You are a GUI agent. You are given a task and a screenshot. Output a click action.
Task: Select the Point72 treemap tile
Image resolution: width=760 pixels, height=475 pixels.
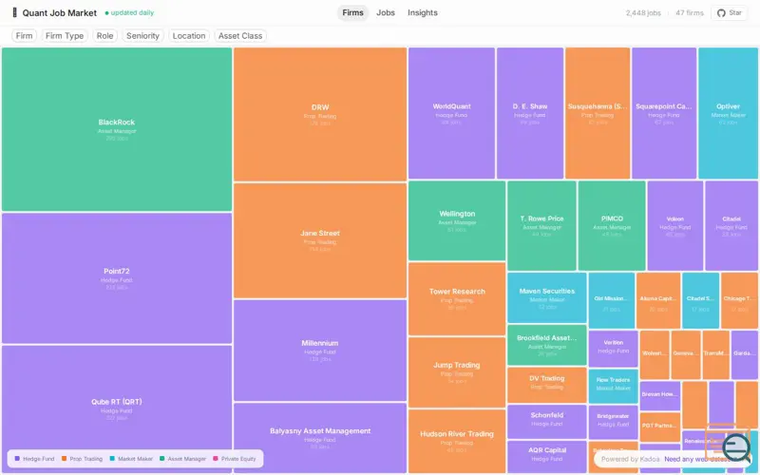click(x=117, y=278)
